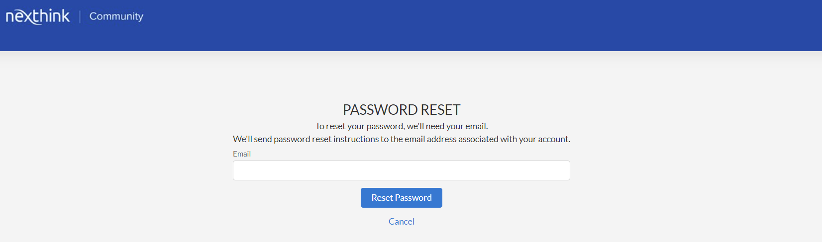Click the Email field label
Screen dimensions: 822x242
tap(242, 154)
